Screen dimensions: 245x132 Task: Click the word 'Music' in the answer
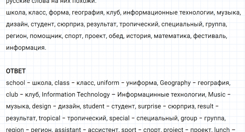coord(216,95)
